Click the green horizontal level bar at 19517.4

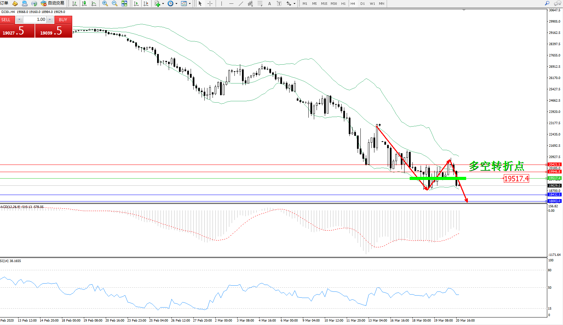437,178
